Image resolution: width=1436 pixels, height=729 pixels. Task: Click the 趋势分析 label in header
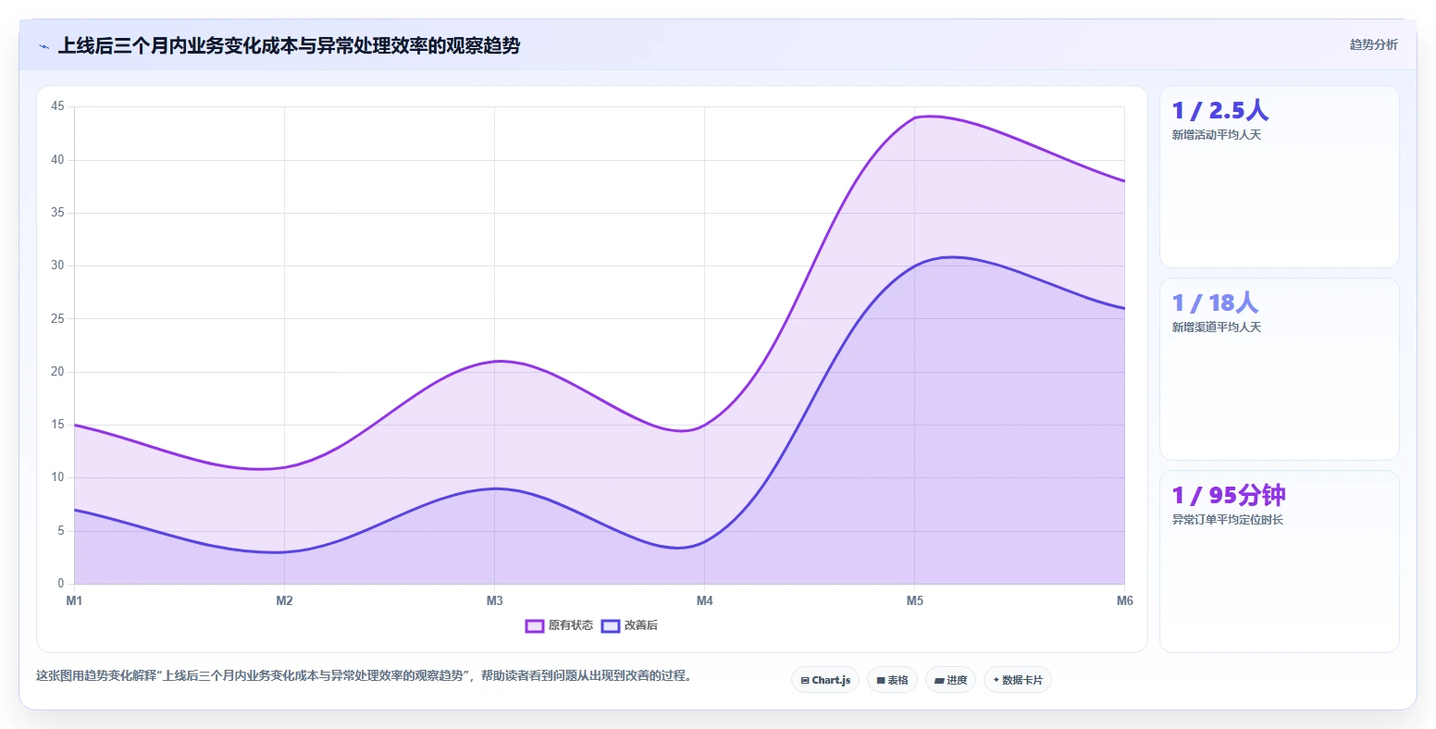[1373, 44]
